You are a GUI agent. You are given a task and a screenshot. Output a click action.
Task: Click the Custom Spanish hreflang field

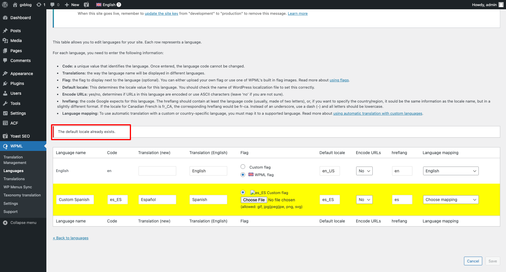click(x=402, y=200)
